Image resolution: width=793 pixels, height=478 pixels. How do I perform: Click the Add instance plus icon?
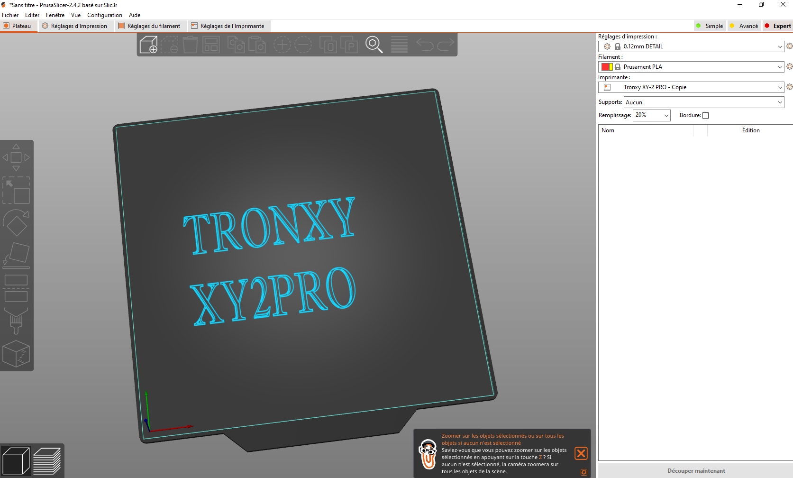(282, 45)
